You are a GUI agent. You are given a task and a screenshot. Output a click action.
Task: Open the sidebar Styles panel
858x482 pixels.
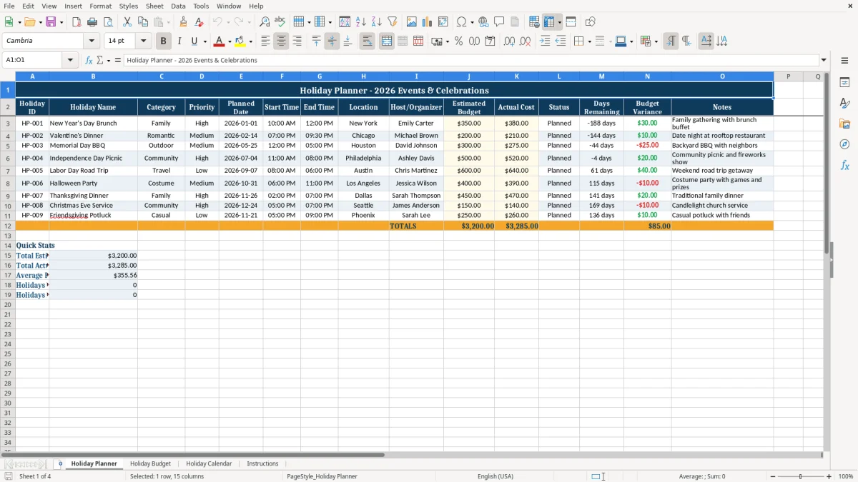pos(844,104)
